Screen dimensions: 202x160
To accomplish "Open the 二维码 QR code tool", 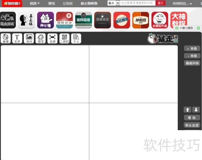I will point(64,38).
